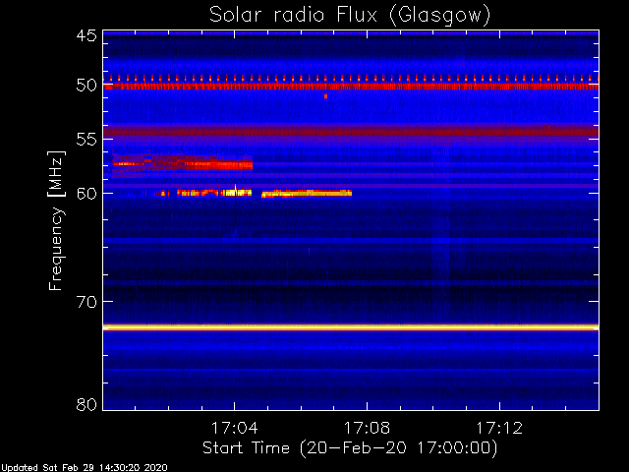Click the isolated red spot just below 50 MHz
The width and height of the screenshot is (629, 472).
tap(325, 96)
